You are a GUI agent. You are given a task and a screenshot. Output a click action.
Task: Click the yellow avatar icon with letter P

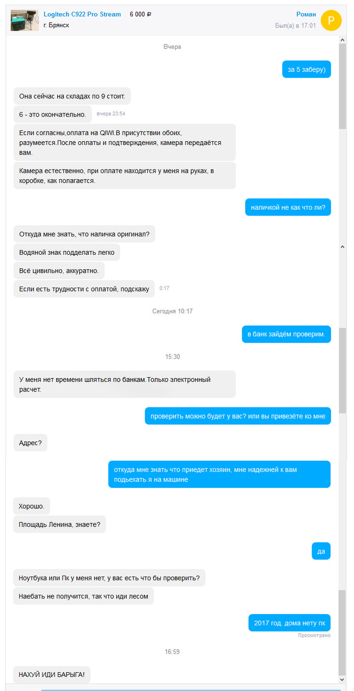(332, 20)
